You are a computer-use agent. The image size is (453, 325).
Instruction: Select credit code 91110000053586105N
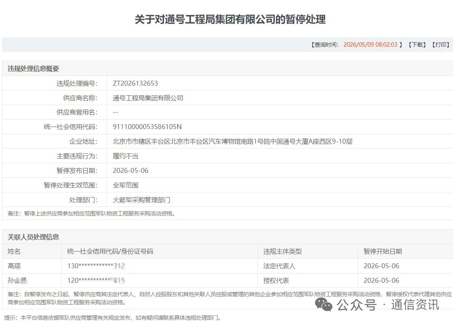coord(147,127)
